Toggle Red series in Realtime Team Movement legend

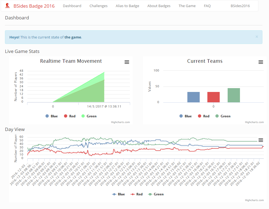click(70, 116)
